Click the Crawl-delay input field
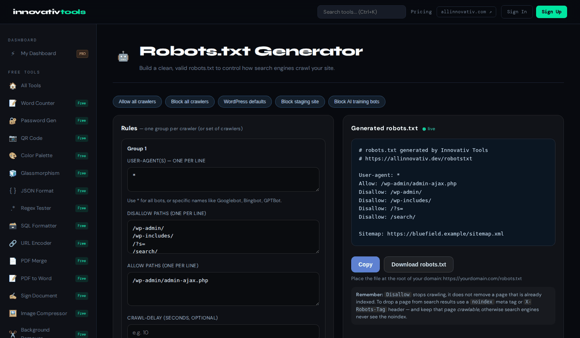Viewport: 580px width, 338px height. pos(223,332)
